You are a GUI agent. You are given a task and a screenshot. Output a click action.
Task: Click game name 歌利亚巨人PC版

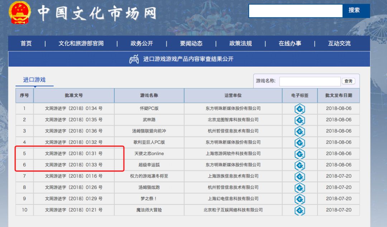(x=149, y=142)
